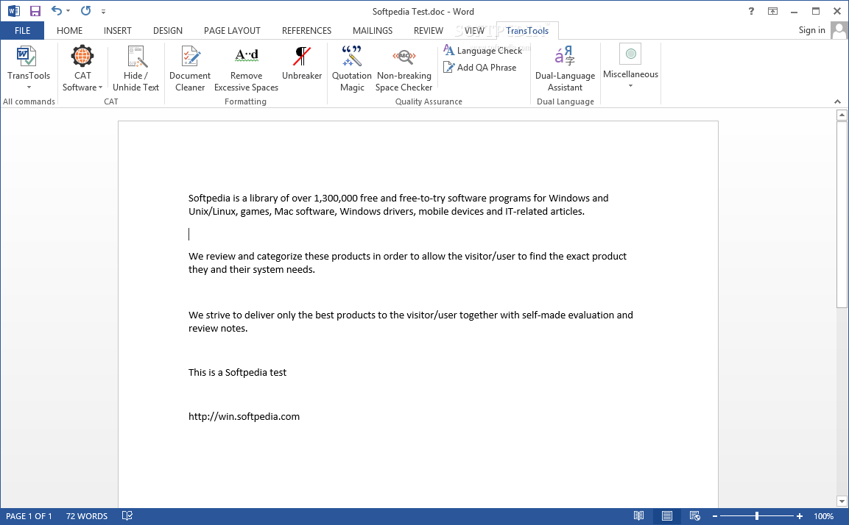This screenshot has height=525, width=849.
Task: Click Add QA Phrase
Action: click(480, 68)
